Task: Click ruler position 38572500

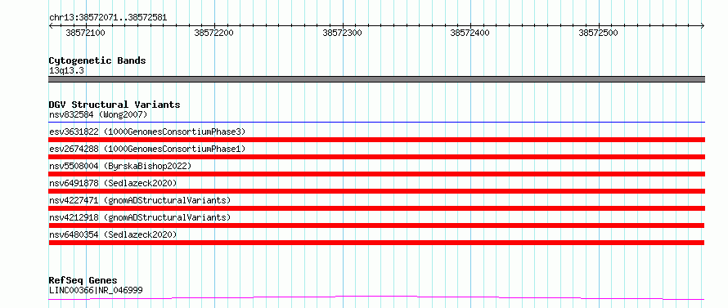Action: [x=598, y=33]
